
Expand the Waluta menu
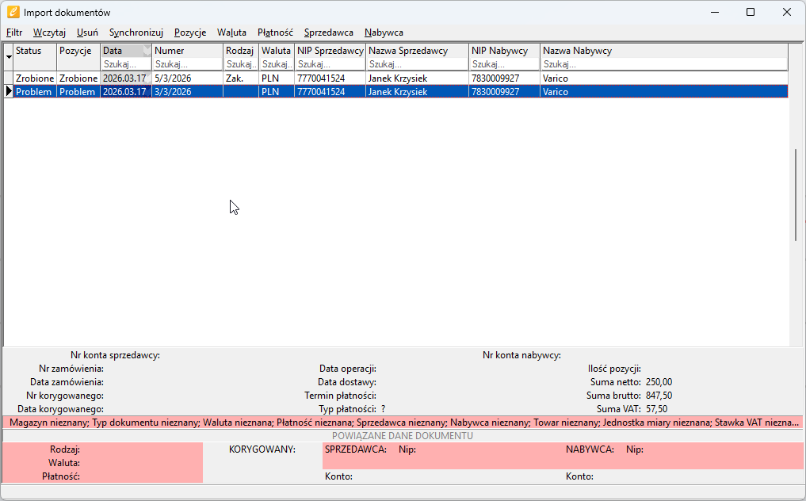pos(231,33)
